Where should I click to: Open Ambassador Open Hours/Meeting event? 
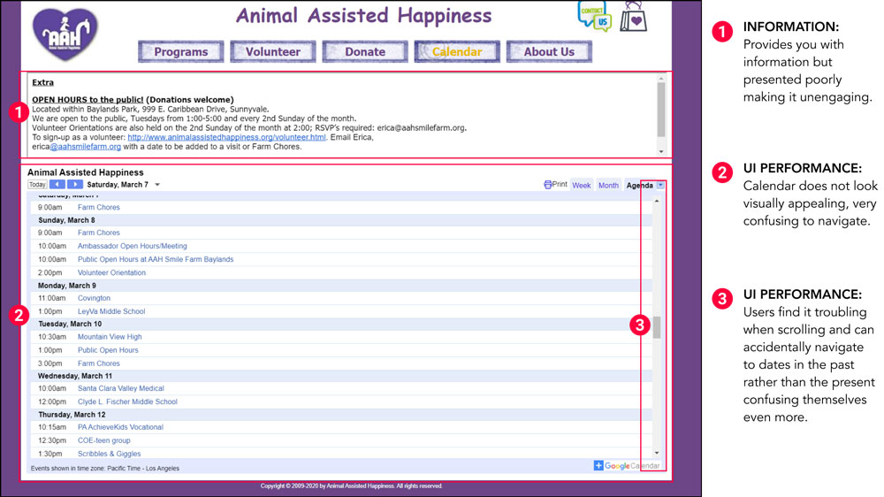click(x=133, y=246)
